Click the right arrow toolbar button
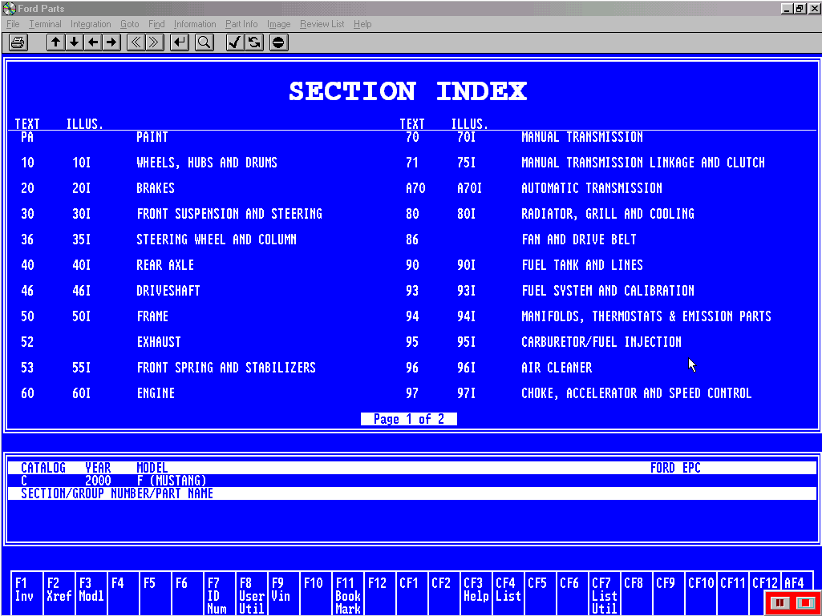 tap(111, 42)
